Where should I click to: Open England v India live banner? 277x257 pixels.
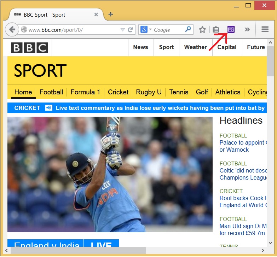pyautogui.click(x=45, y=244)
